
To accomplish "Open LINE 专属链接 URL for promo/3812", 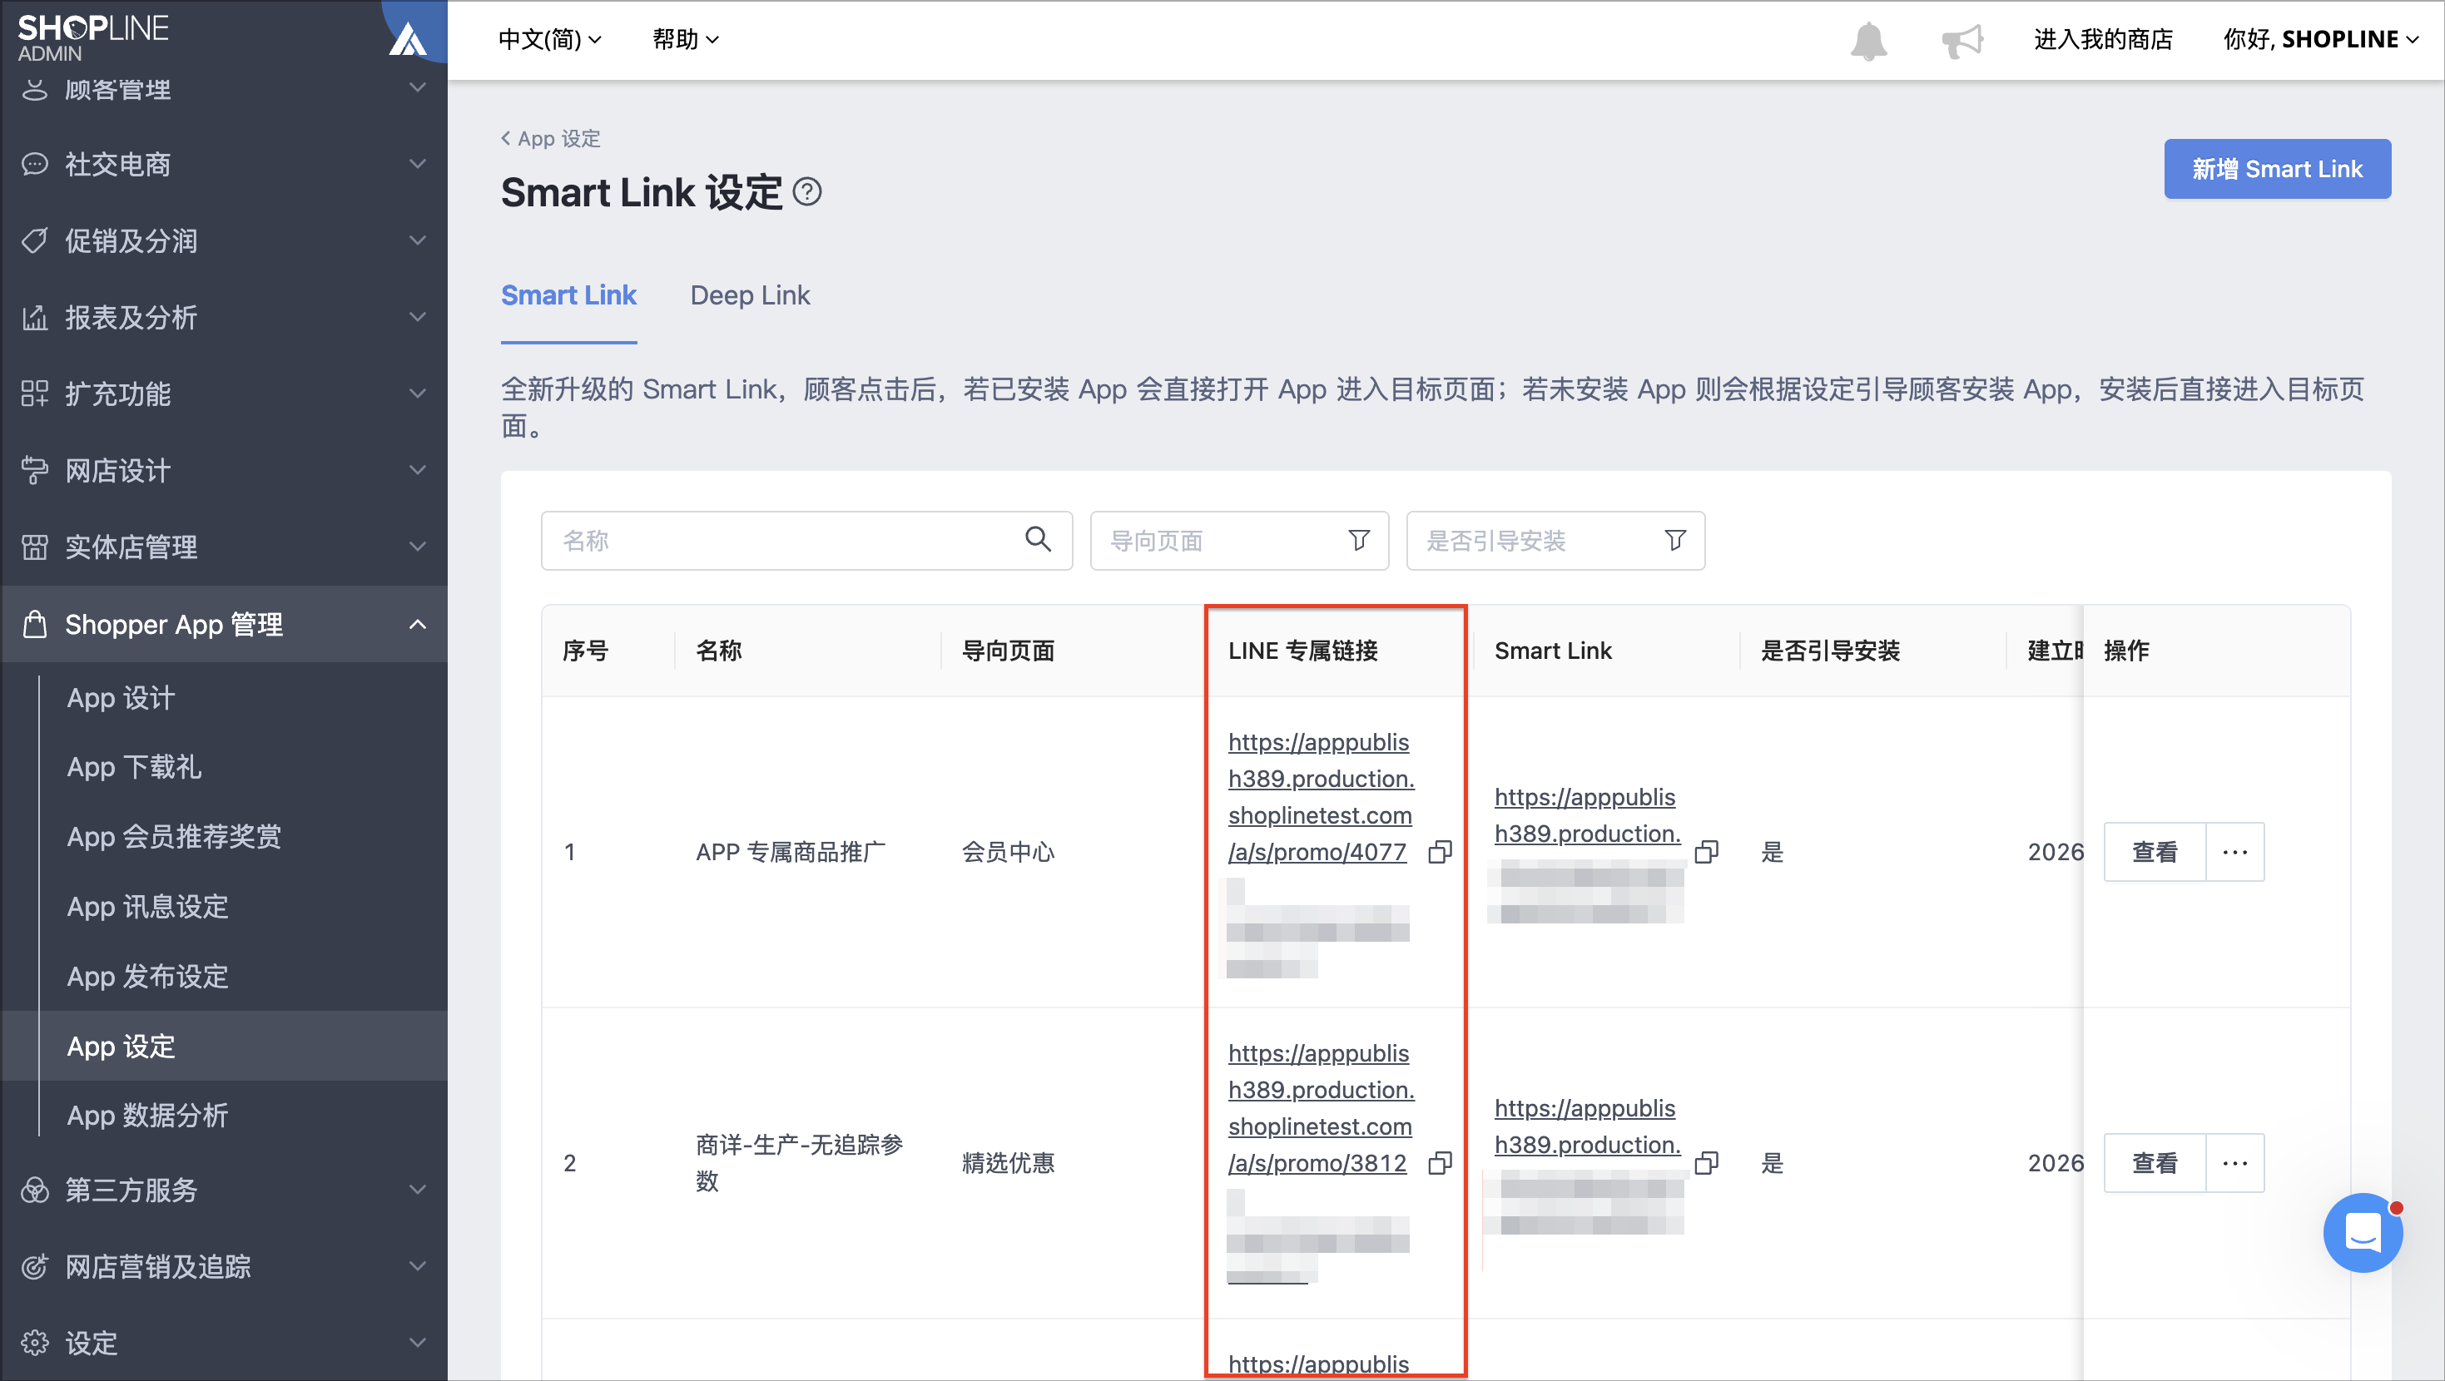I will coord(1320,1107).
